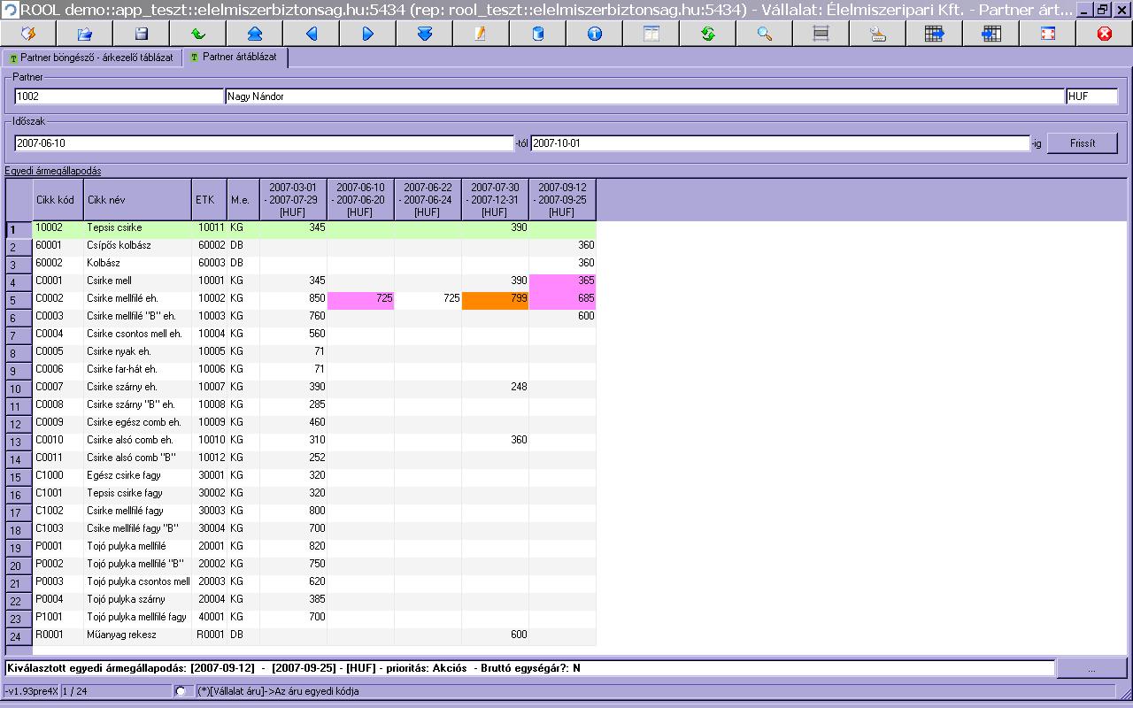The height and width of the screenshot is (708, 1133).
Task: Click the pencil edit document icon
Action: pos(482,34)
